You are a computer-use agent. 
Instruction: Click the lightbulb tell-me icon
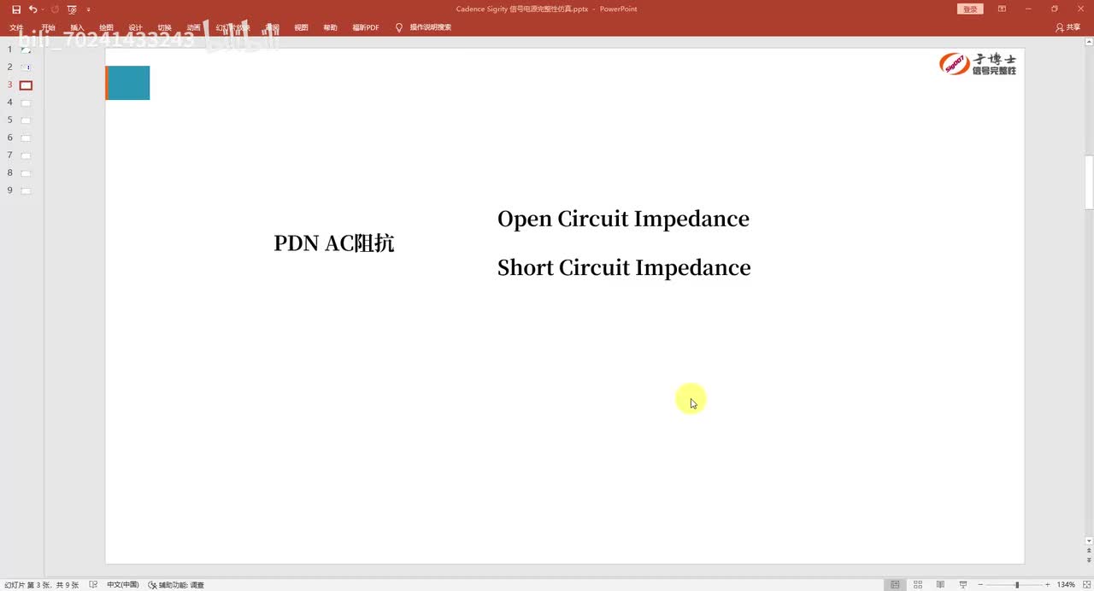(398, 27)
